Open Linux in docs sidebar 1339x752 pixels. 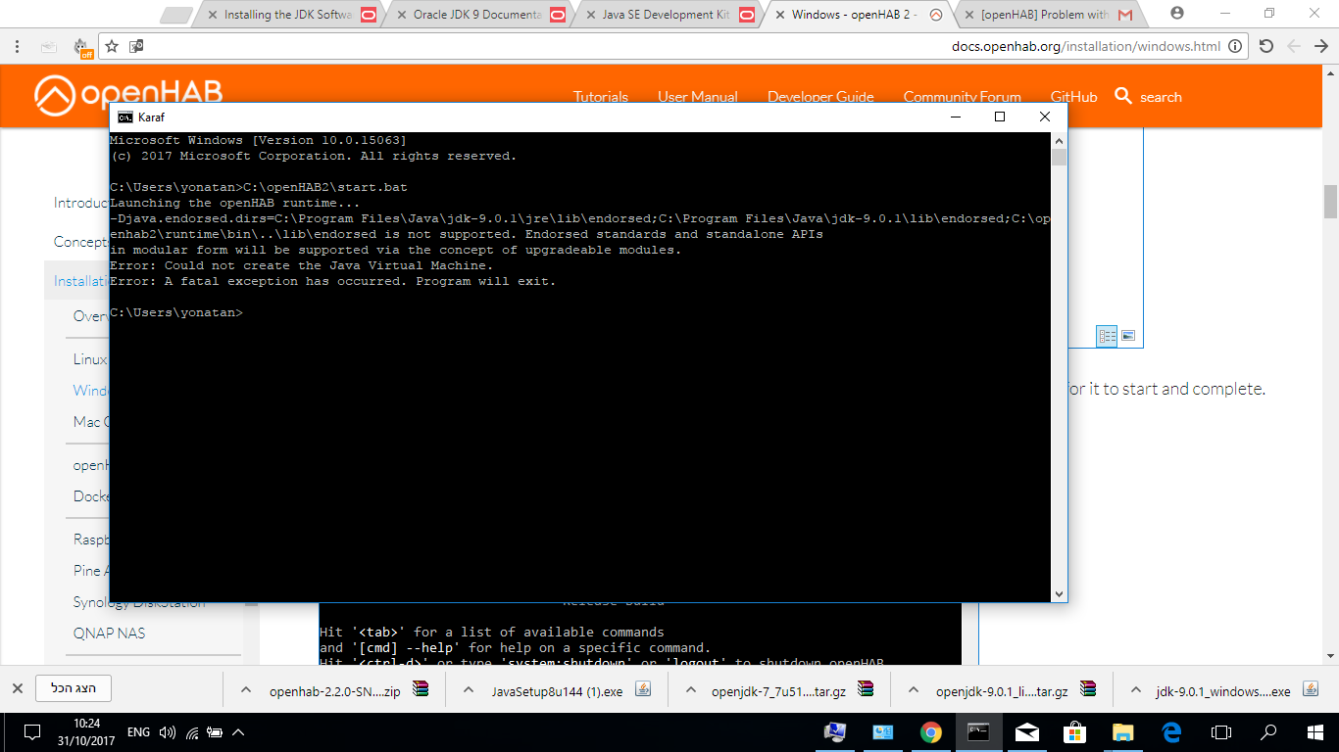click(x=90, y=359)
